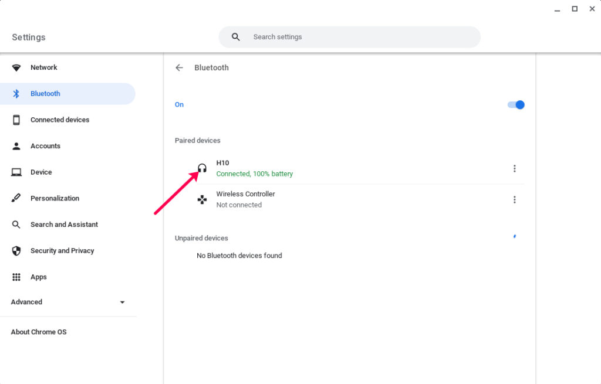Image resolution: width=601 pixels, height=384 pixels.
Task: Click the On label for Bluetooth
Action: tap(180, 104)
